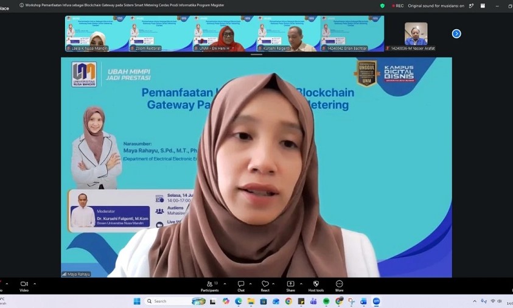Open Sticky Notes from taskbar
Viewport: 513px width, 308px height.
(301, 301)
